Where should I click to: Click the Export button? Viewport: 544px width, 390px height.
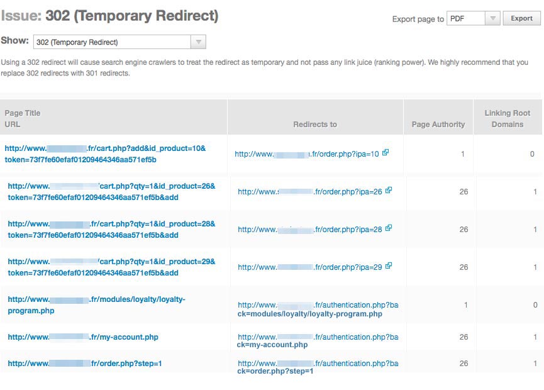coord(521,18)
